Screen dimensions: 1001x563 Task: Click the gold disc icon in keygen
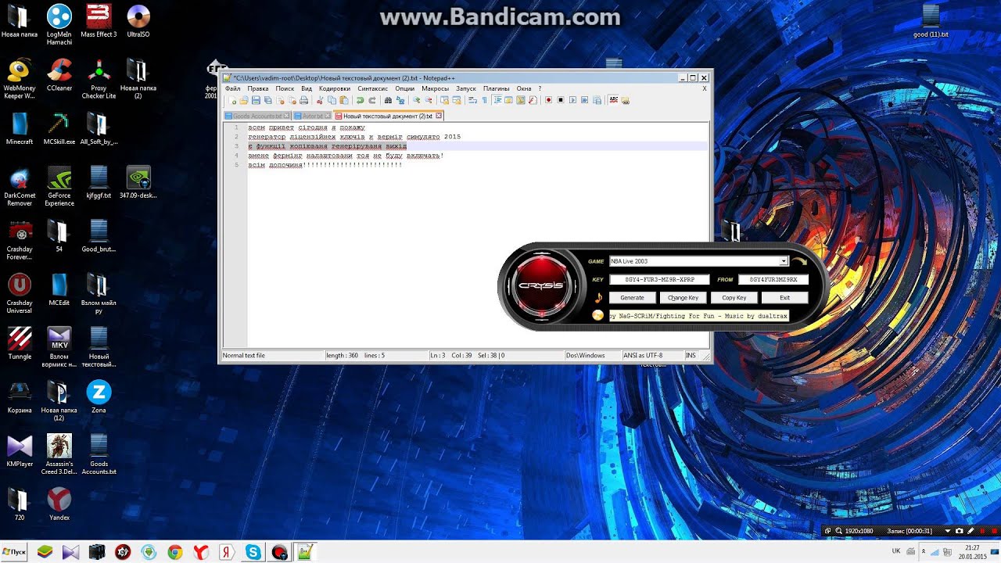(598, 315)
